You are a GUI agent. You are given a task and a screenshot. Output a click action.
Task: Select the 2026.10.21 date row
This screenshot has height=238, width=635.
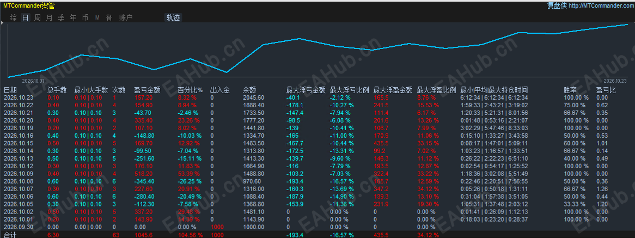click(x=317, y=112)
